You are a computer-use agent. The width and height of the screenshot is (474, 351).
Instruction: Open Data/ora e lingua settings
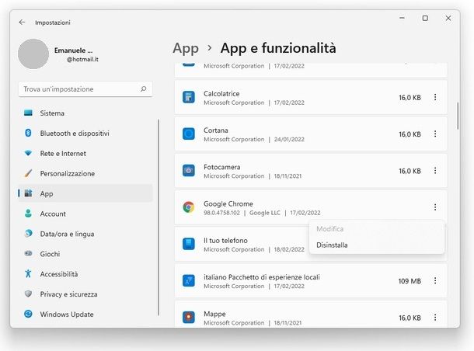(x=85, y=234)
